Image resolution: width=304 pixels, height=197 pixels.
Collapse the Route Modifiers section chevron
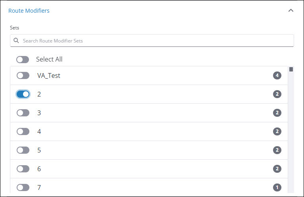tap(291, 11)
